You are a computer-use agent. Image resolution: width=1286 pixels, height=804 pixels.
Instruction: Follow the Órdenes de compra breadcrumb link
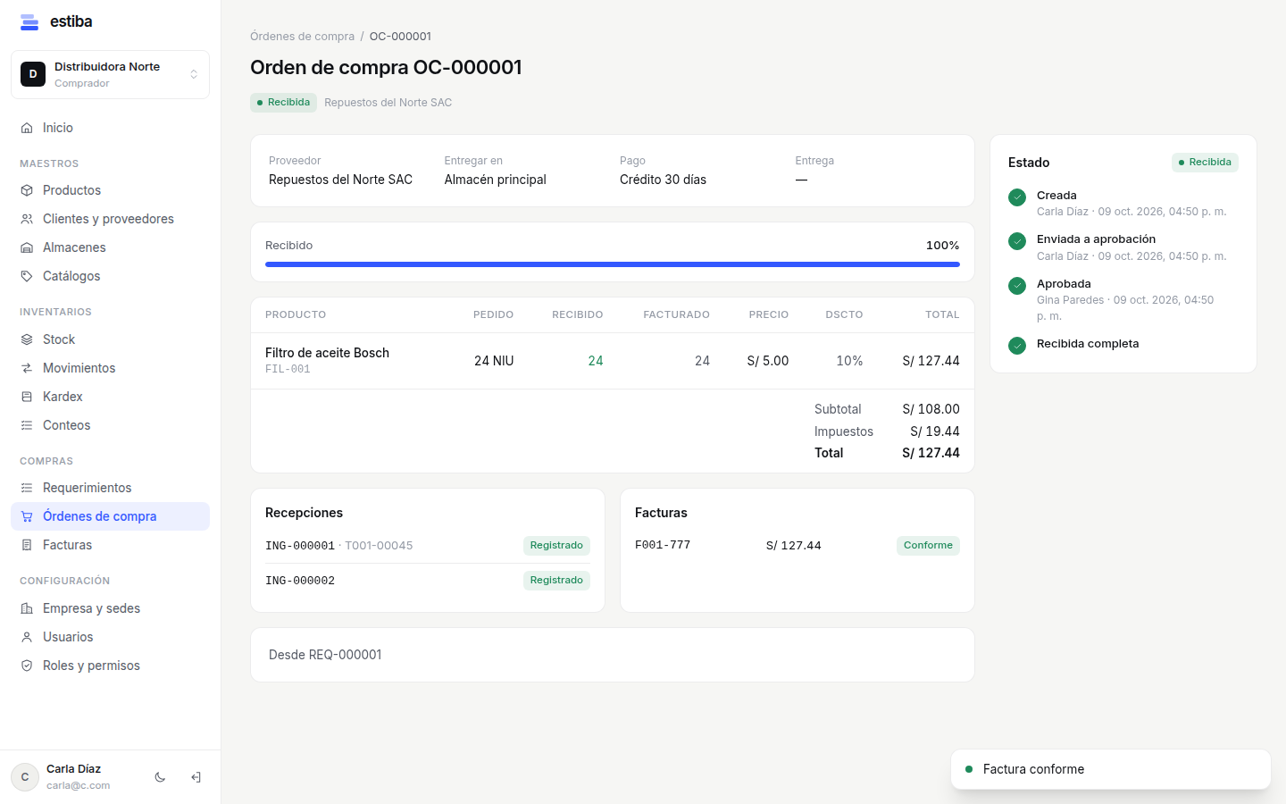302,37
